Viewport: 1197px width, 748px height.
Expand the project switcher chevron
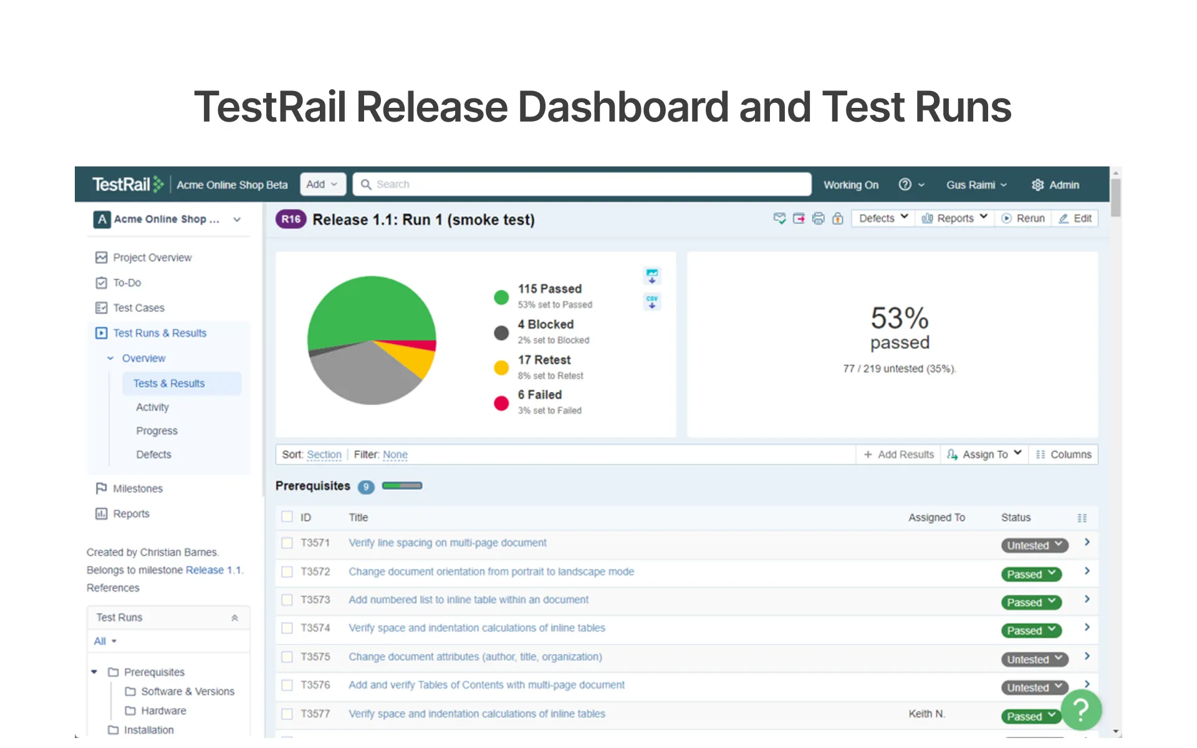pyautogui.click(x=237, y=219)
